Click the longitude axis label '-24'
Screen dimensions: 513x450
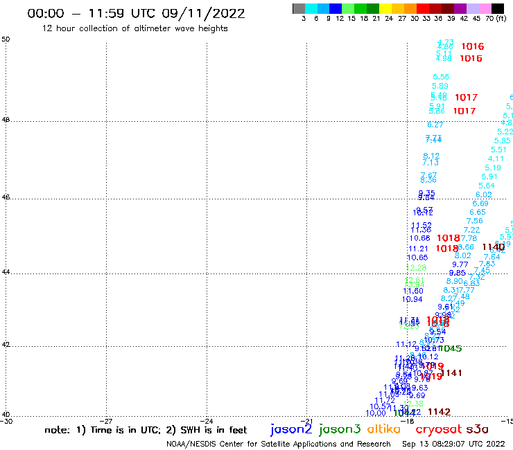[207, 421]
